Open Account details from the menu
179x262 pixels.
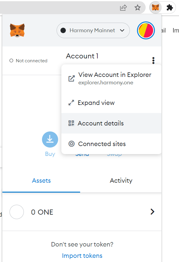coord(111,123)
